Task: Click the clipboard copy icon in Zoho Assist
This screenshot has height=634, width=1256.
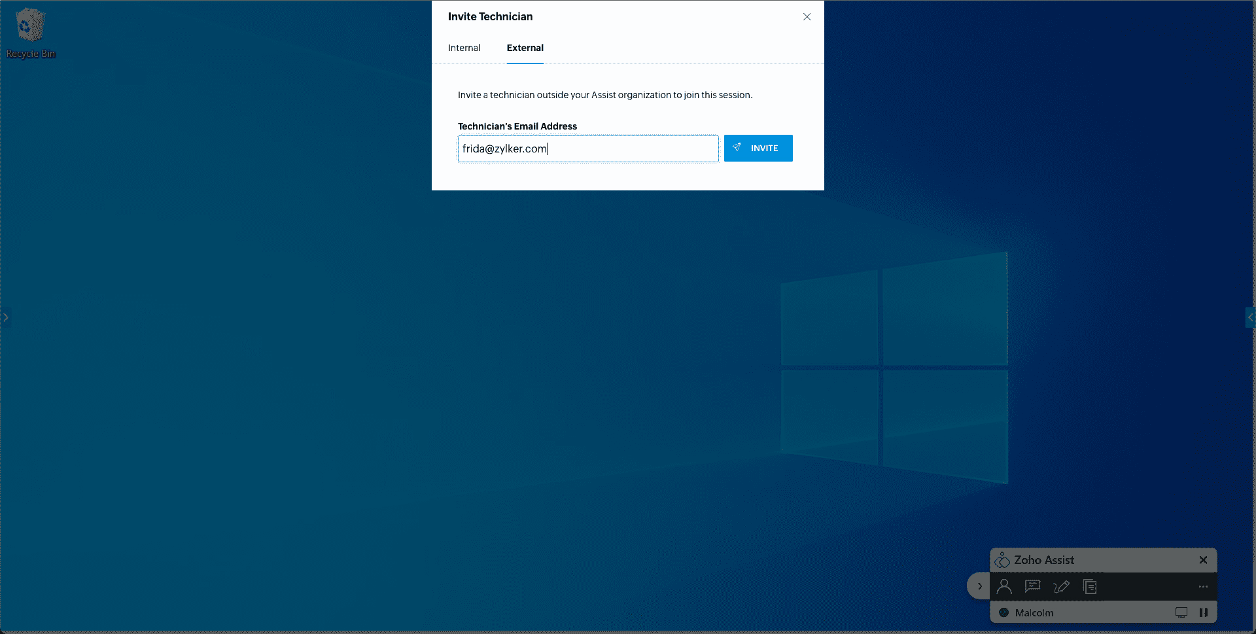Action: (x=1090, y=587)
